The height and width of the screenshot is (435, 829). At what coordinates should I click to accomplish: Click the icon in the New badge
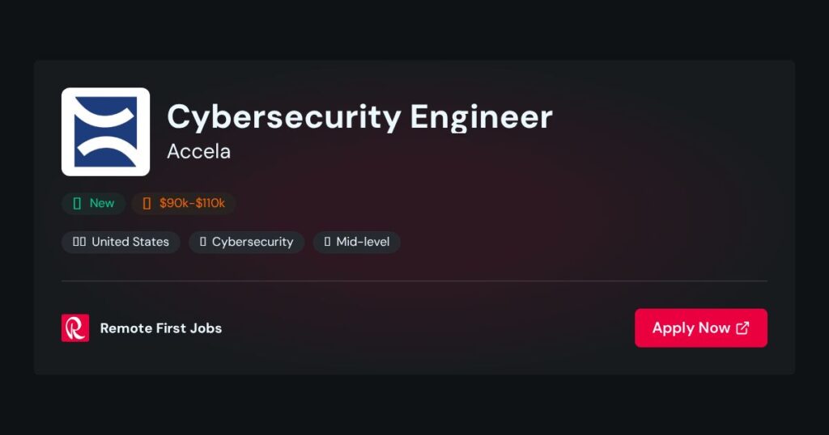point(77,203)
